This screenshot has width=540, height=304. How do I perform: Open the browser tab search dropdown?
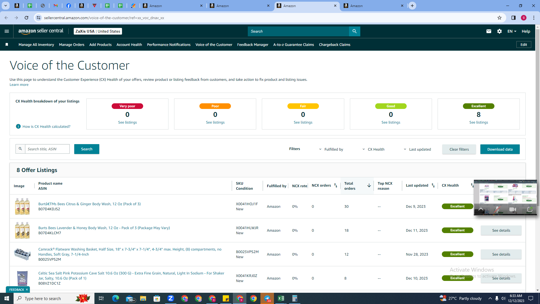pos(5,6)
